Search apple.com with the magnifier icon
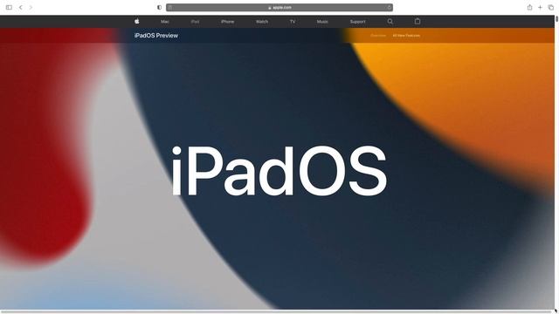The image size is (559, 314). pyautogui.click(x=390, y=21)
